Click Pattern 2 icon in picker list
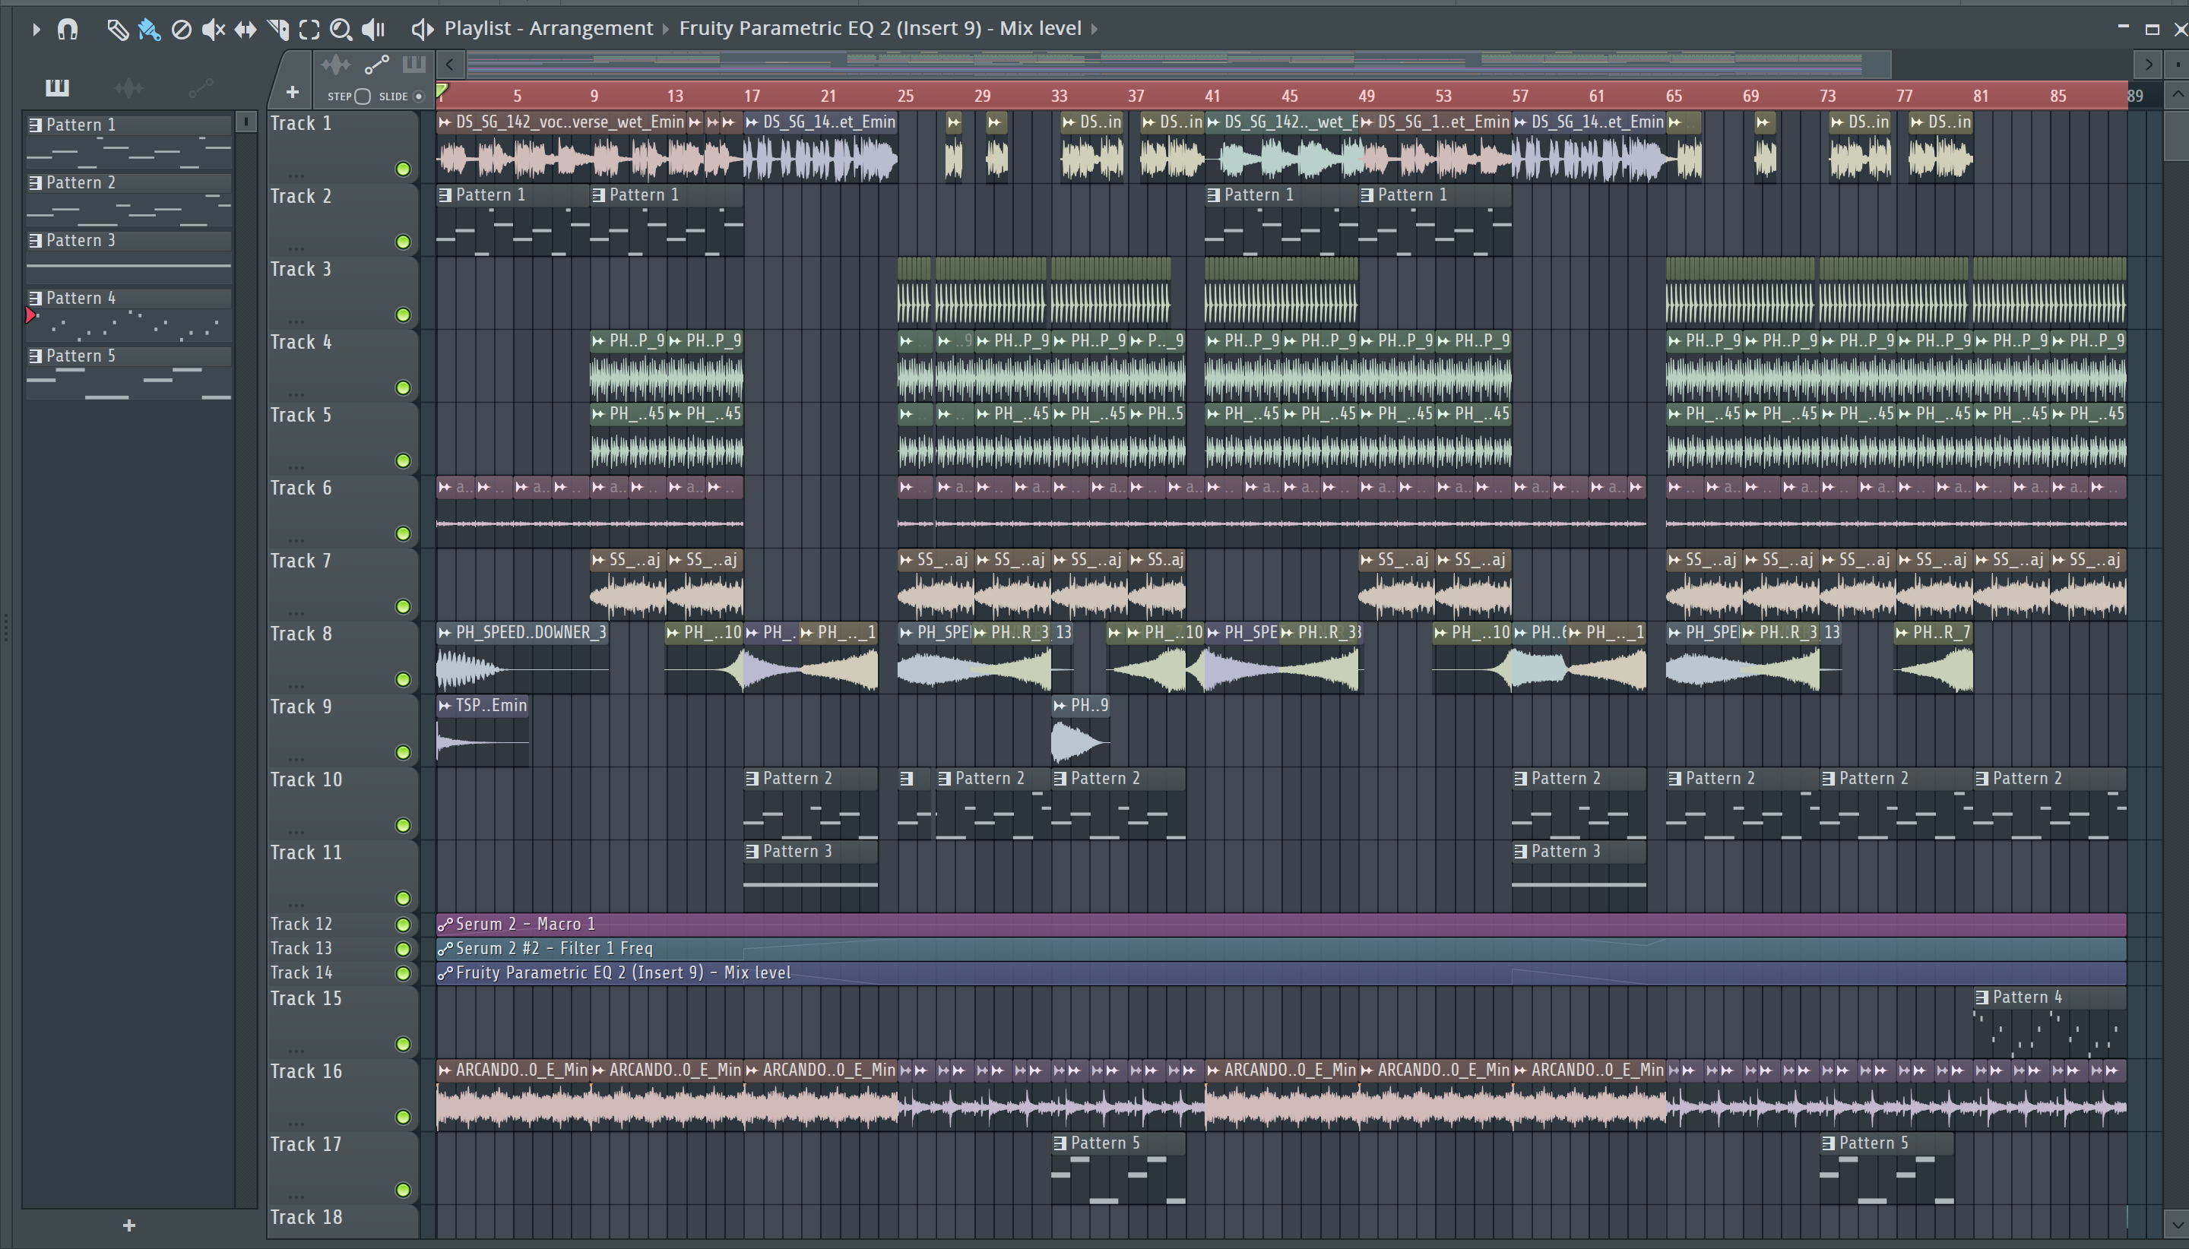Screen dimensions: 2189x1249 tap(35, 183)
